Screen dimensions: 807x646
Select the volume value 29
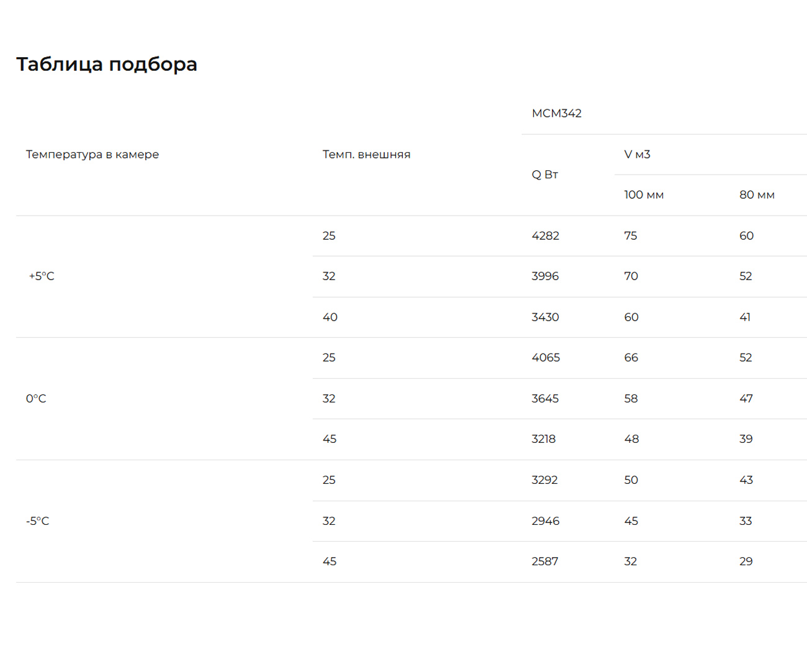pyautogui.click(x=746, y=562)
